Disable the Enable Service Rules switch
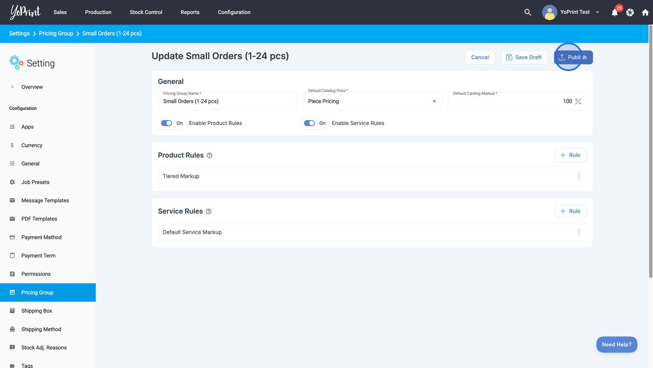This screenshot has height=368, width=653. (309, 123)
